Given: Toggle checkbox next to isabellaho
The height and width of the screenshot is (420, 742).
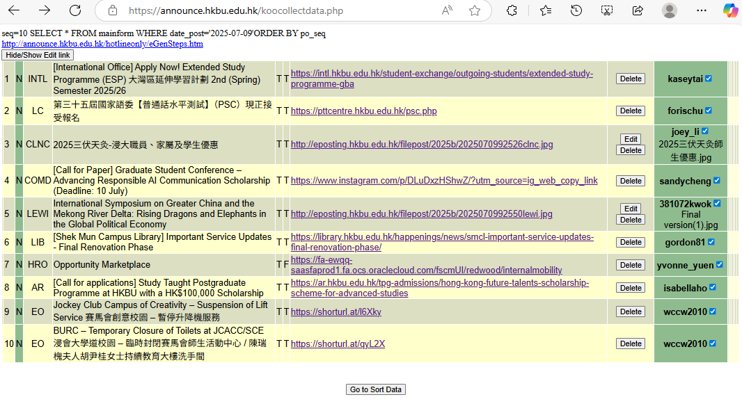Looking at the screenshot, I should point(713,287).
